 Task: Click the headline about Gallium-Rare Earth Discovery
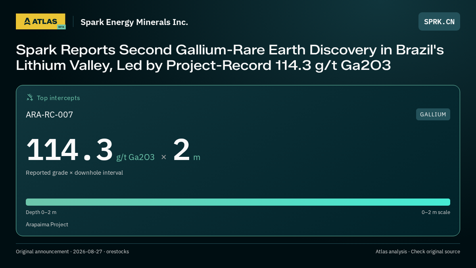tap(230, 58)
